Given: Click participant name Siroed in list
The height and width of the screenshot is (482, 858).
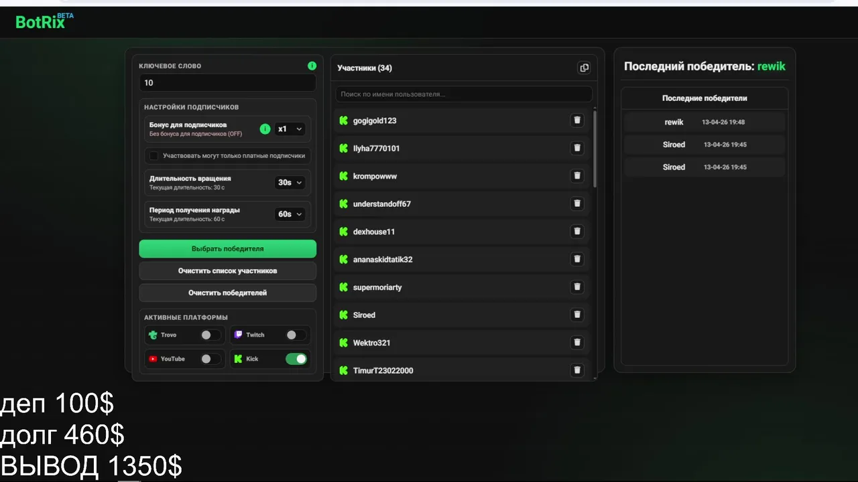Looking at the screenshot, I should [x=364, y=315].
